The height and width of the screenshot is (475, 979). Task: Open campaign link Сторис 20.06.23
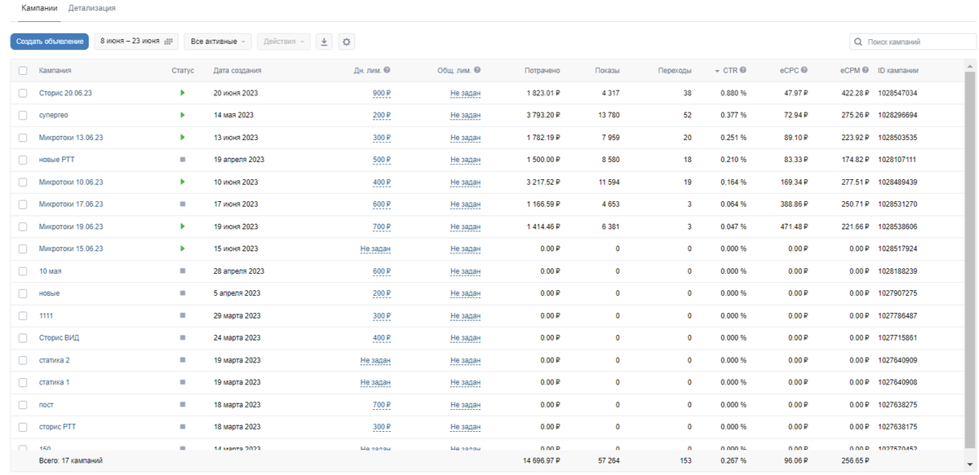(65, 93)
